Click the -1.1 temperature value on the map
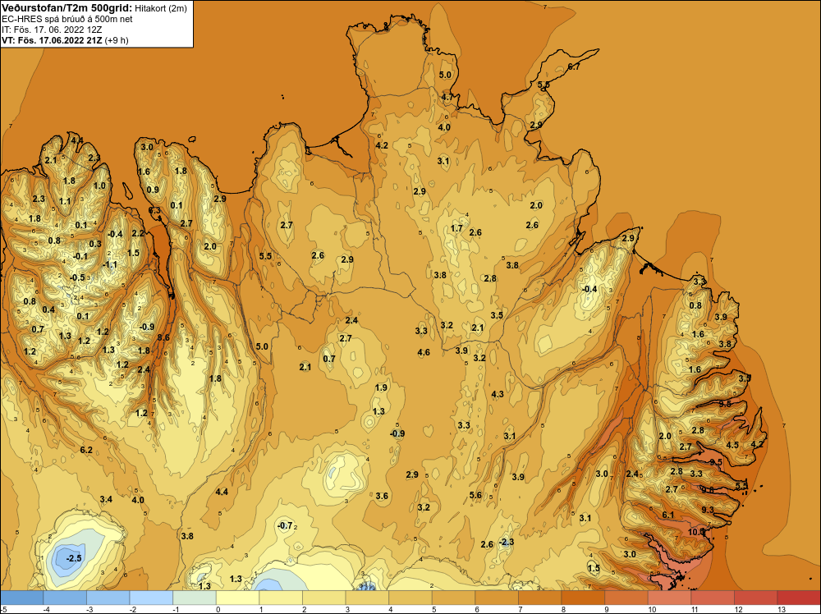This screenshot has height=614, width=821. (110, 265)
